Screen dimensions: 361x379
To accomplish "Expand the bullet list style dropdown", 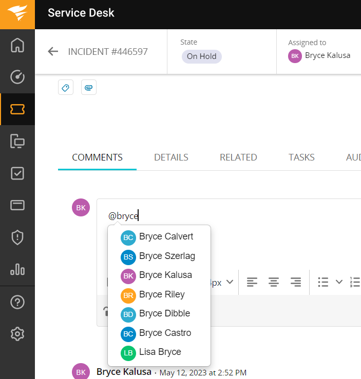I will pos(339,282).
